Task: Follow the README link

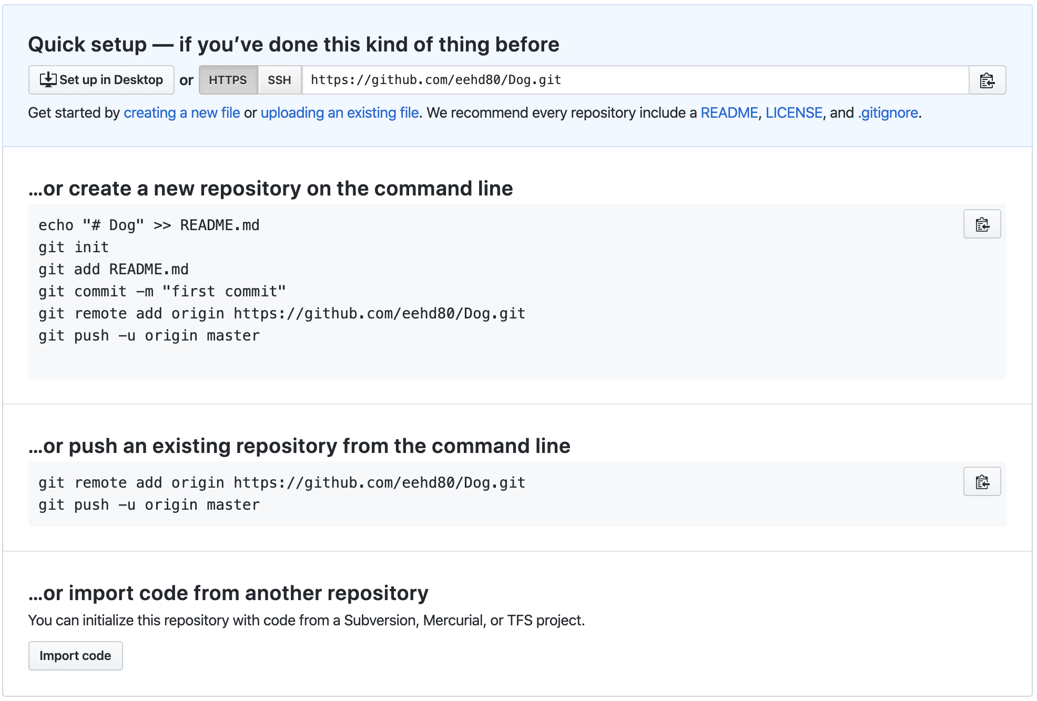Action: (729, 113)
